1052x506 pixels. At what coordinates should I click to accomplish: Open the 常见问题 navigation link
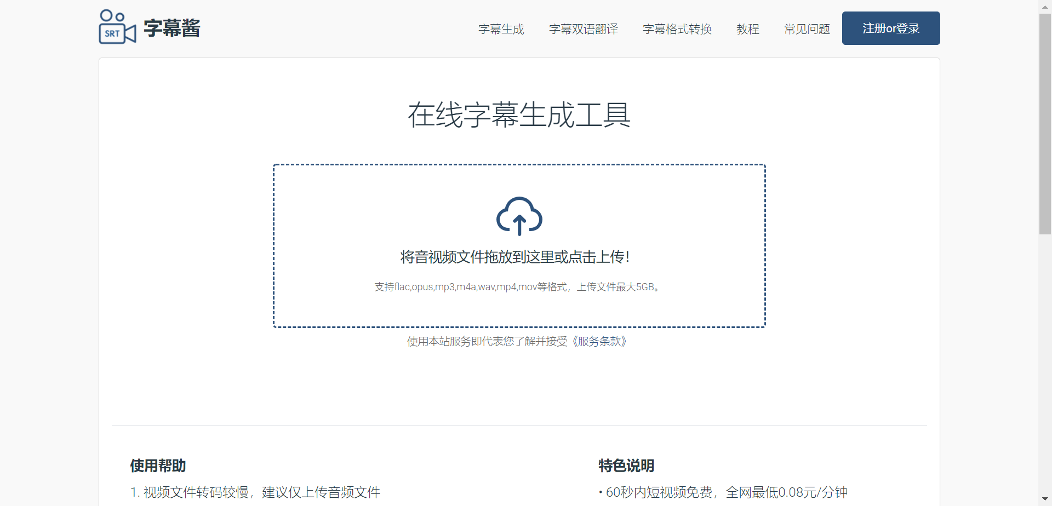807,29
